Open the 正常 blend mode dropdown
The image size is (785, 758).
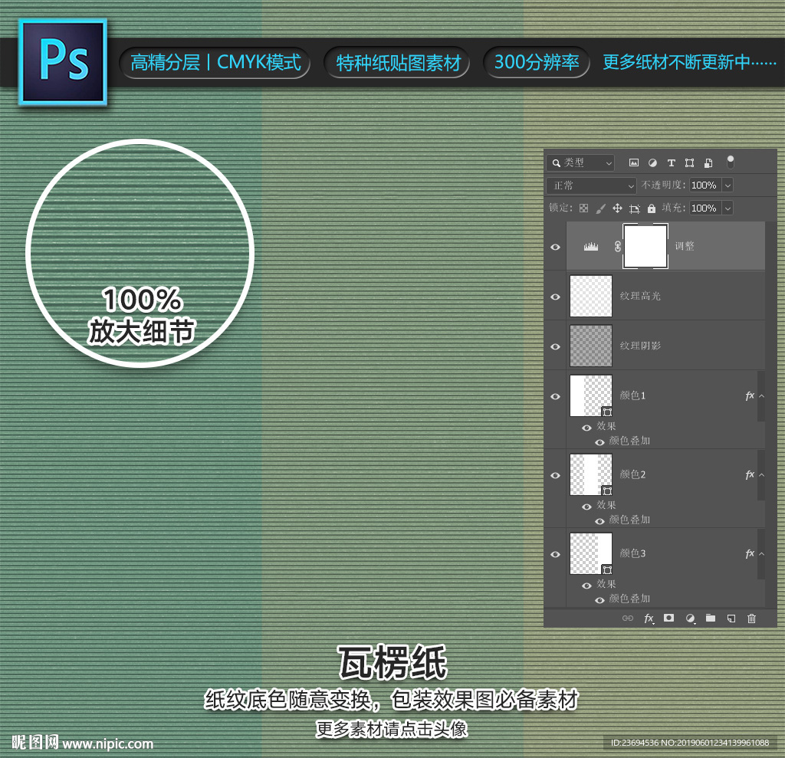tap(591, 185)
